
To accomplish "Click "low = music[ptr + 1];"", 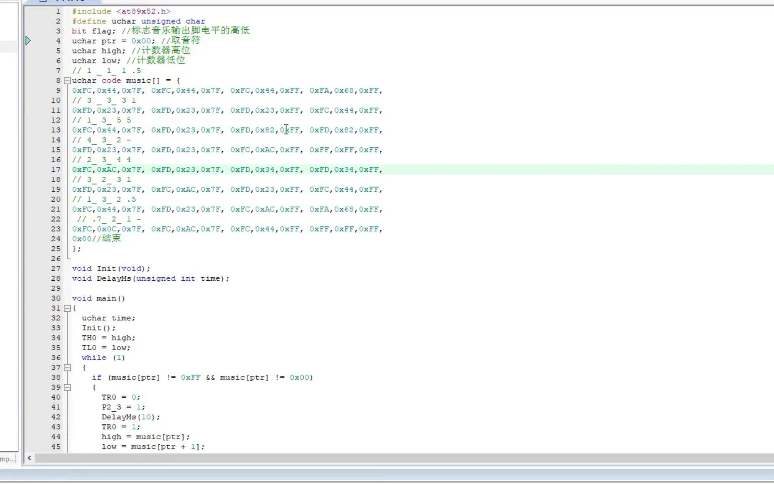I will click(153, 447).
